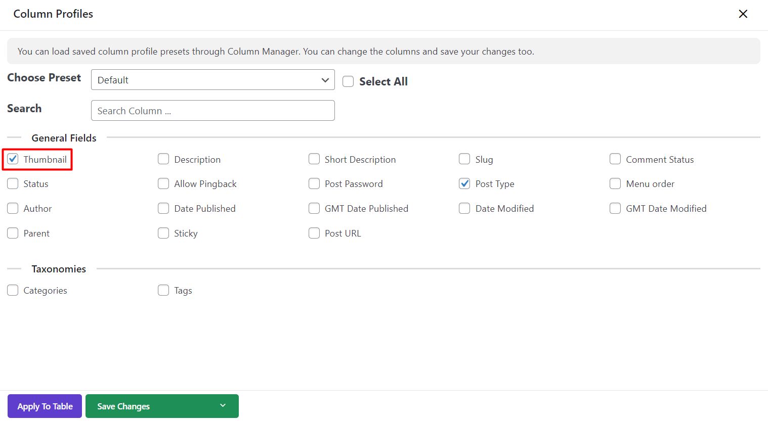Check the Menu order checkbox

[x=615, y=183]
